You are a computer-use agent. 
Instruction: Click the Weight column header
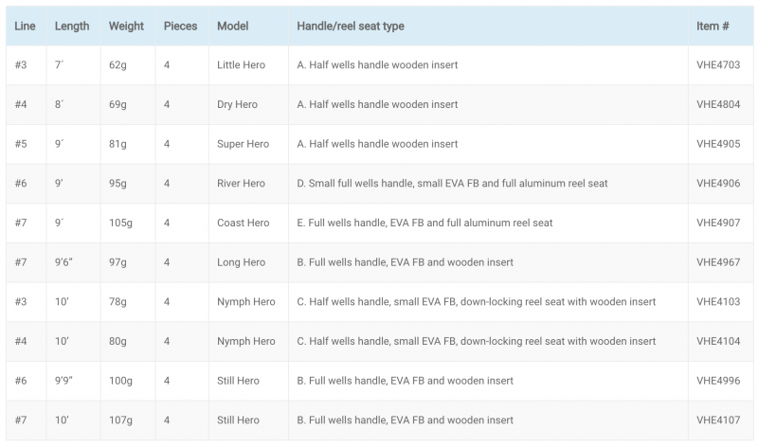(126, 27)
